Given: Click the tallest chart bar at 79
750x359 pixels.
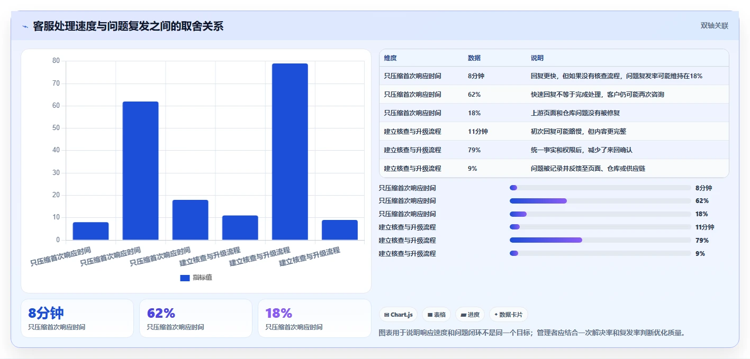Looking at the screenshot, I should (290, 152).
